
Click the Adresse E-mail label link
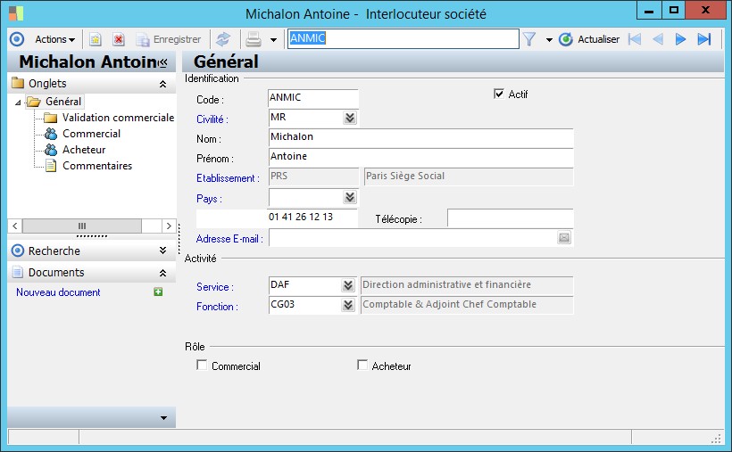coord(229,239)
